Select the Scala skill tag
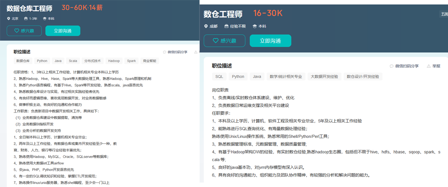The height and width of the screenshot is (187, 448). 73,61
